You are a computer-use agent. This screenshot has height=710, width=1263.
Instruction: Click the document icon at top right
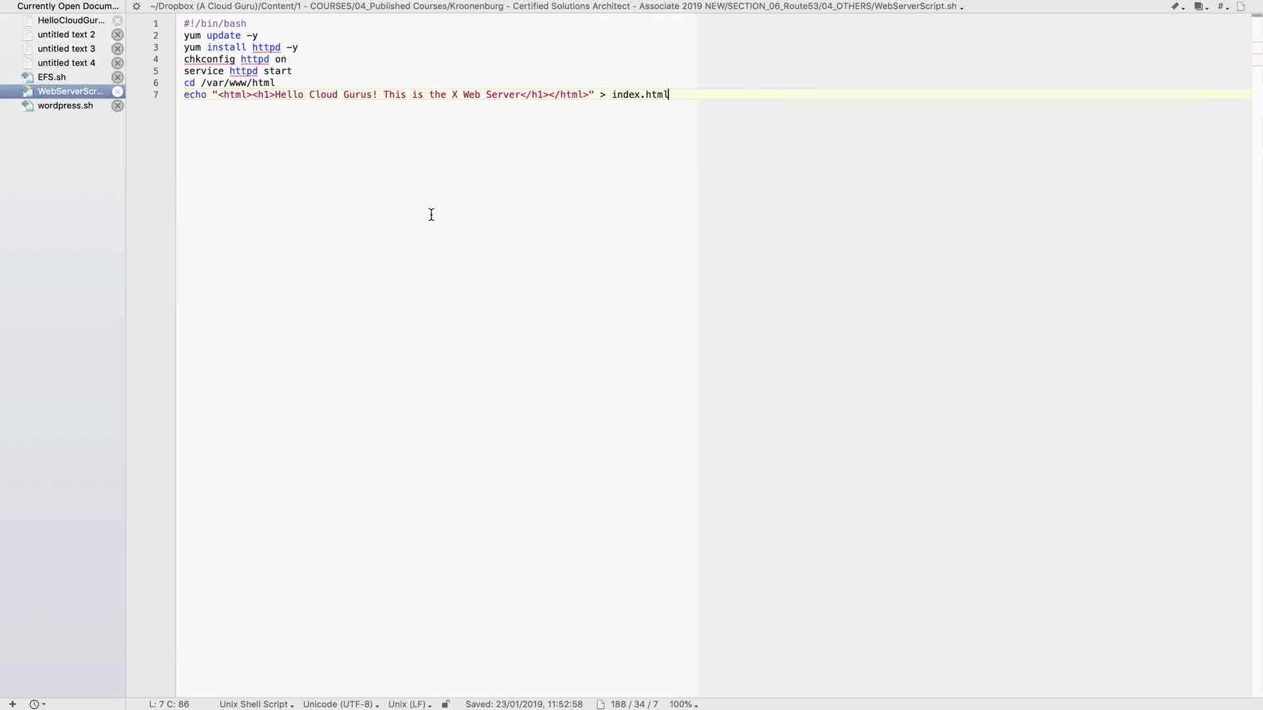click(x=1241, y=7)
